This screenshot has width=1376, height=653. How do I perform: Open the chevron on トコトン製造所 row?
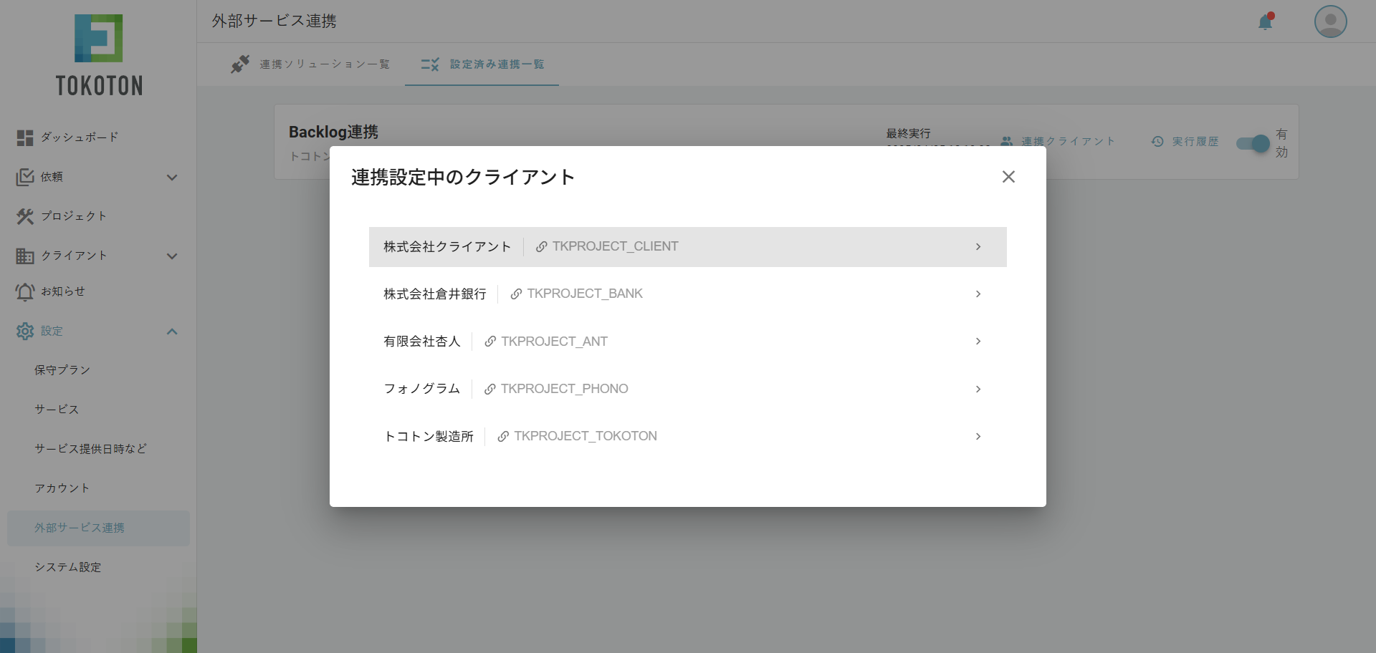pyautogui.click(x=978, y=436)
